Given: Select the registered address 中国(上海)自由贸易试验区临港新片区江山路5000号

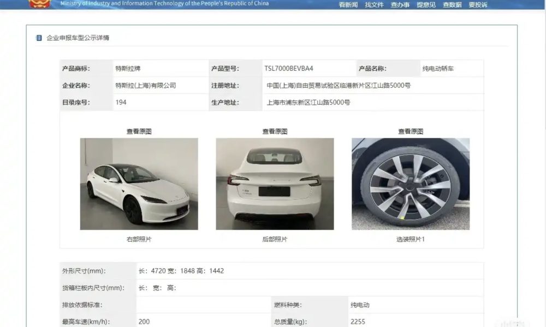Looking at the screenshot, I should (x=339, y=86).
